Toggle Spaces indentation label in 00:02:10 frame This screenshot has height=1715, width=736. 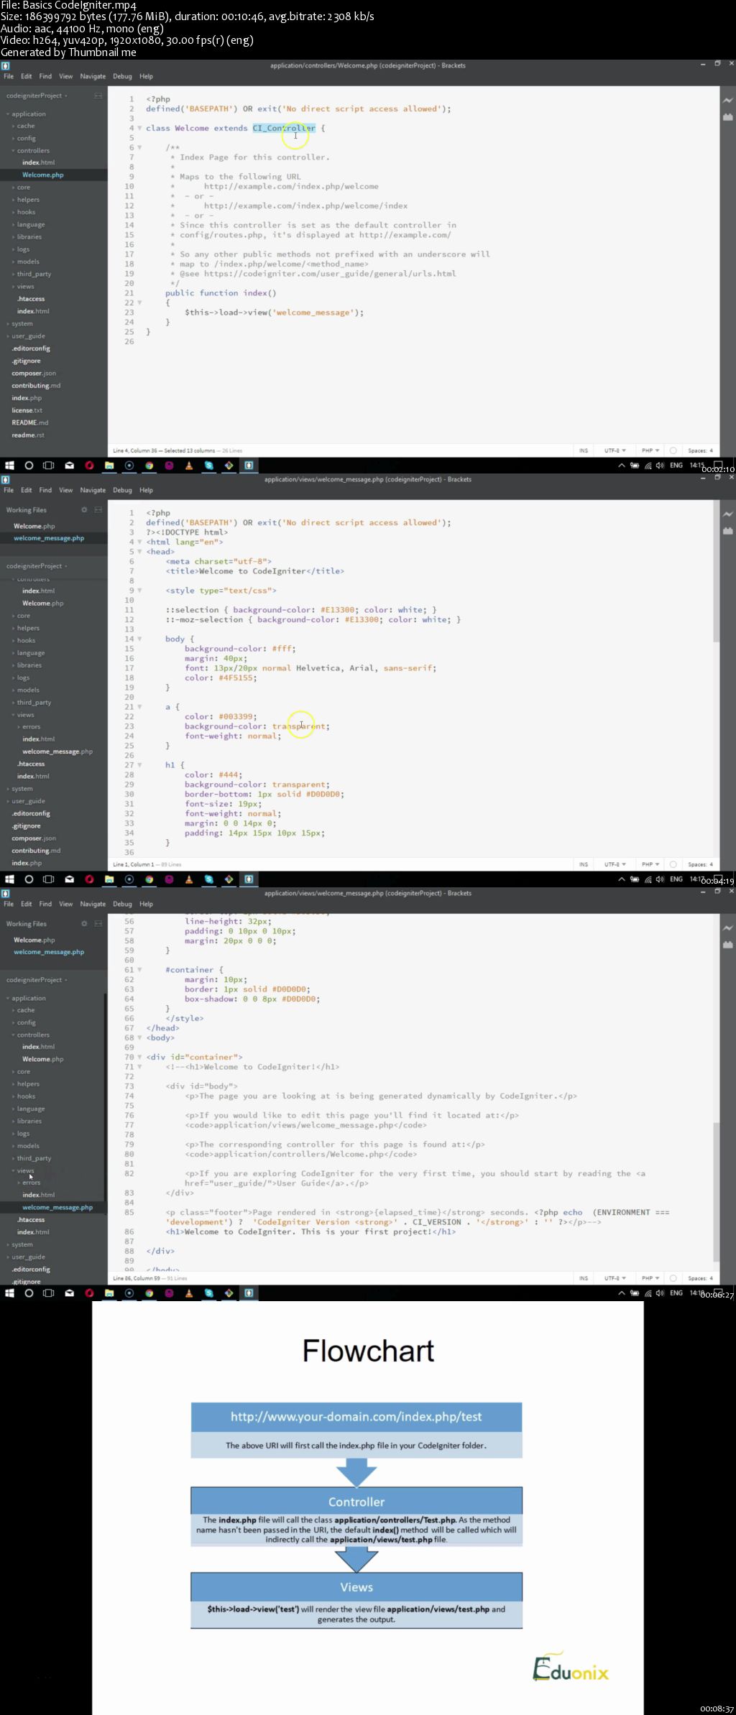pos(700,450)
